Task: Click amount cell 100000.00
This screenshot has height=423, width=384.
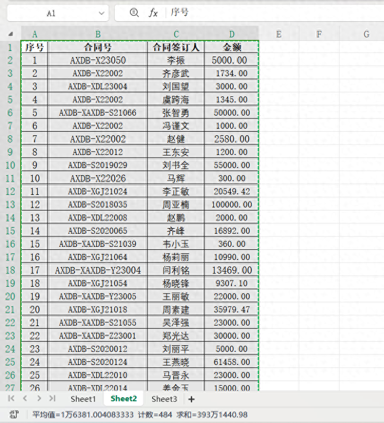Action: [x=232, y=204]
